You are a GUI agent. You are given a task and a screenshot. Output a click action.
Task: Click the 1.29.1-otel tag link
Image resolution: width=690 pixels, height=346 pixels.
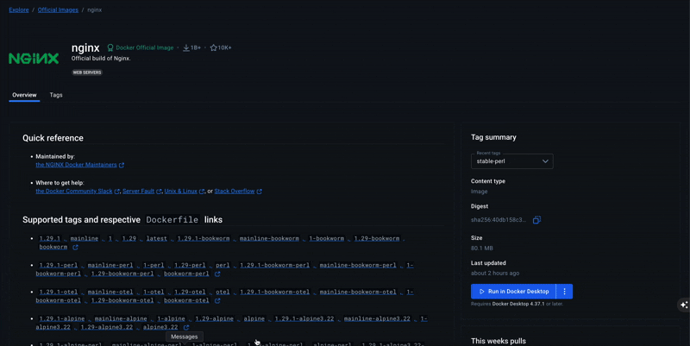point(58,292)
